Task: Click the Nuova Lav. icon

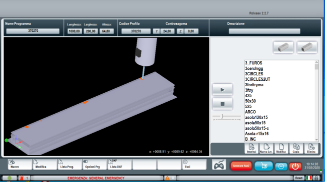Action: [x=266, y=148]
